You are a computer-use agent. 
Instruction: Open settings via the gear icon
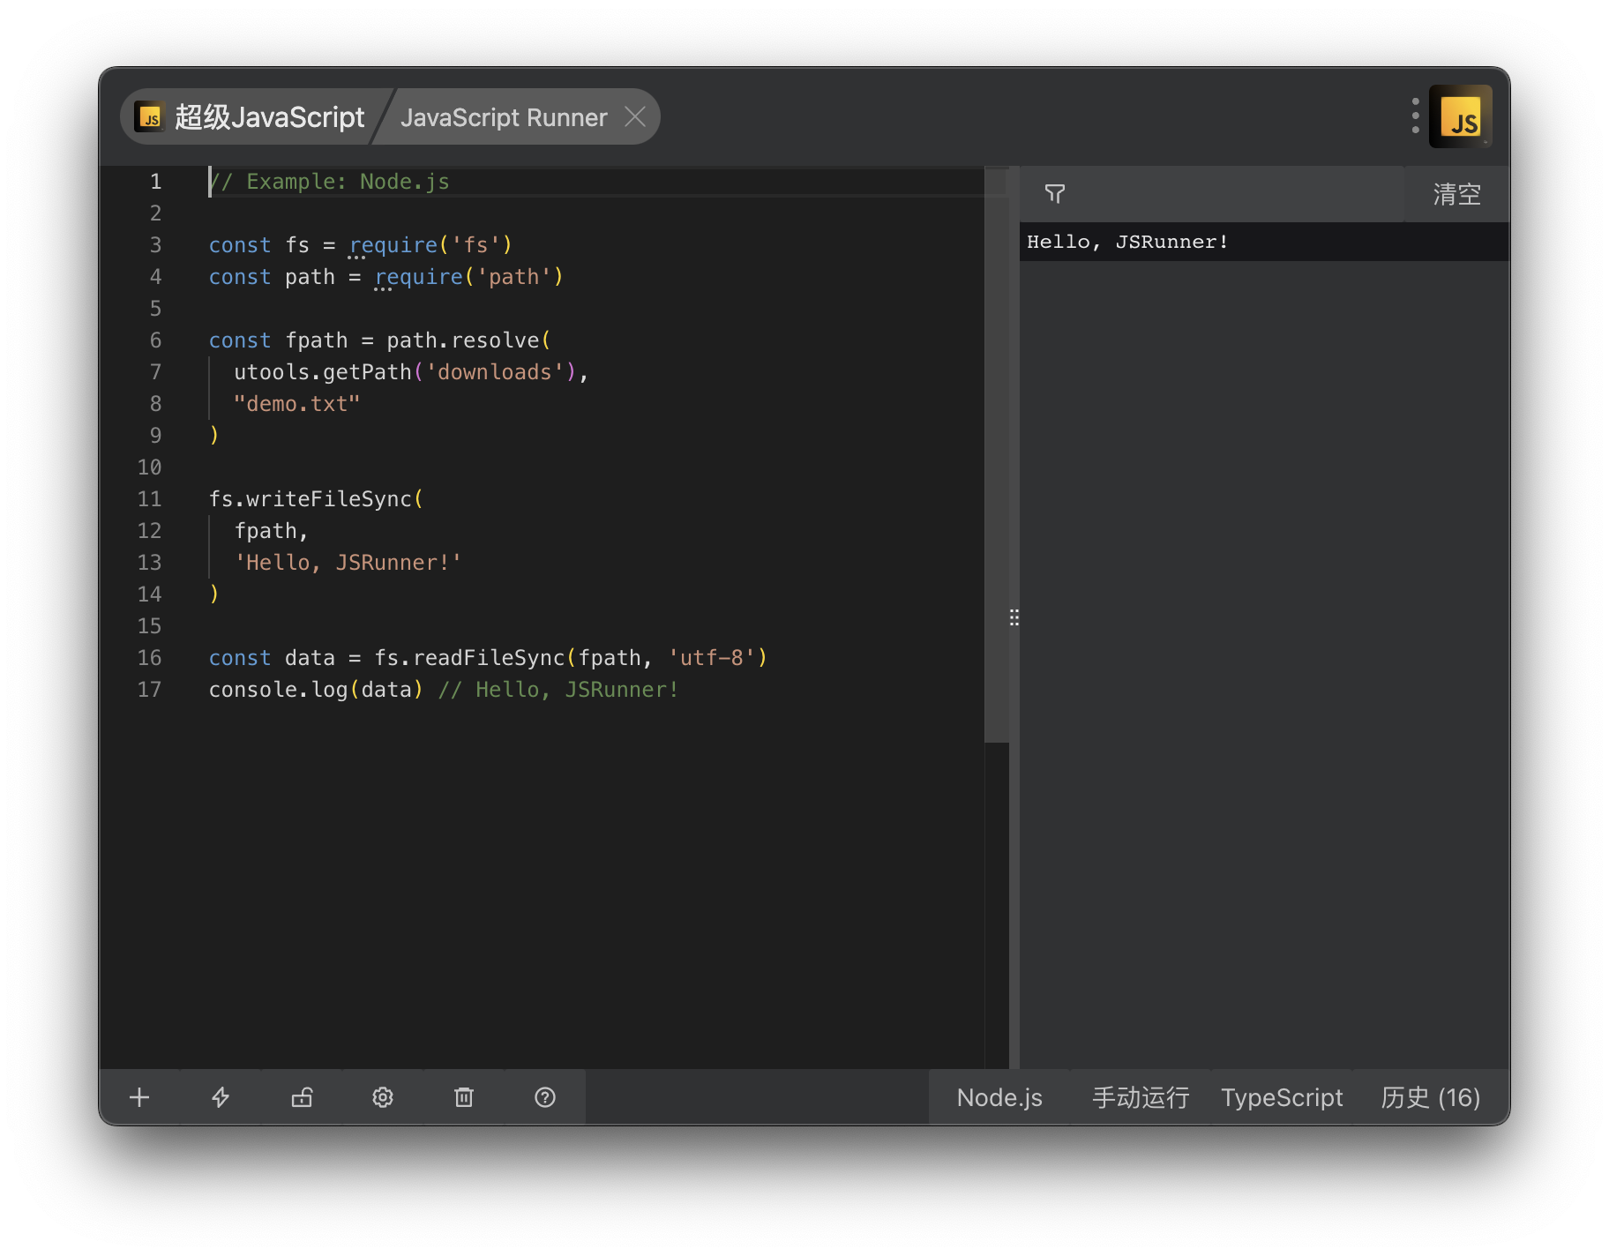[383, 1097]
